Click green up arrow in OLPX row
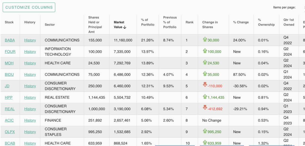The height and width of the screenshot is (146, 305). tap(205, 131)
